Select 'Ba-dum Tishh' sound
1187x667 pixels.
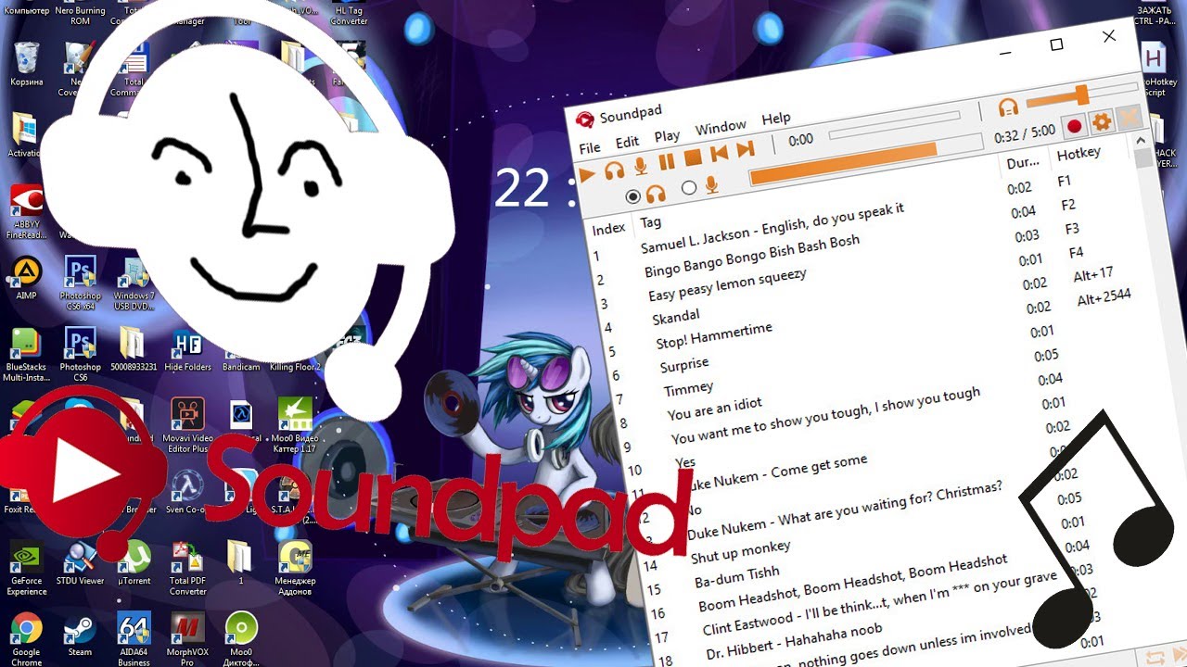737,578
